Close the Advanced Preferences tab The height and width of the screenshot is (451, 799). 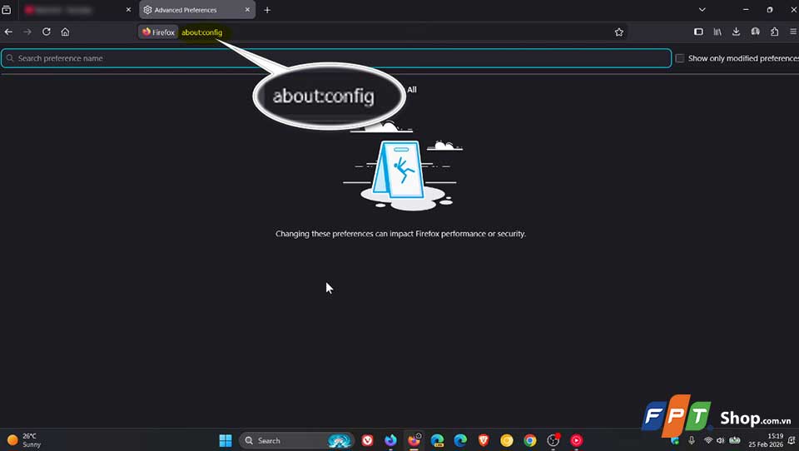(248, 10)
